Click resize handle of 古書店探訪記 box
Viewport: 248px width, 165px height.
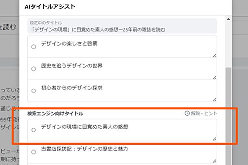215,161
